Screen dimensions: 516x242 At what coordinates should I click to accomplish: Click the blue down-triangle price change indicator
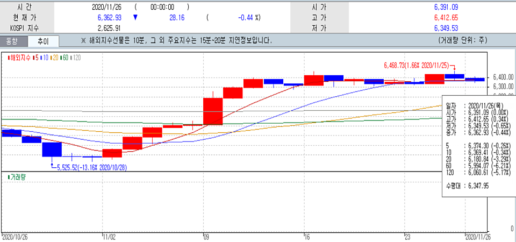(x=135, y=18)
